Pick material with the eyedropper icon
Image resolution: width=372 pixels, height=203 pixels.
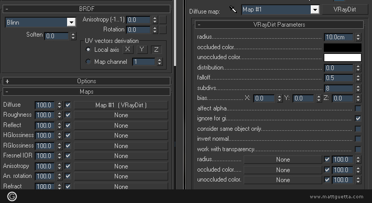pyautogui.click(x=233, y=9)
